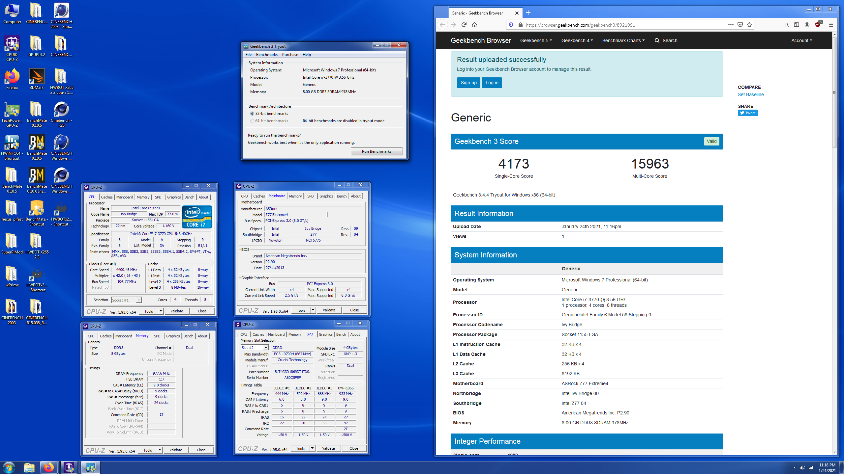Screen dimensions: 844x474
Task: Open the Computer desktop icon
Action: tap(12, 13)
